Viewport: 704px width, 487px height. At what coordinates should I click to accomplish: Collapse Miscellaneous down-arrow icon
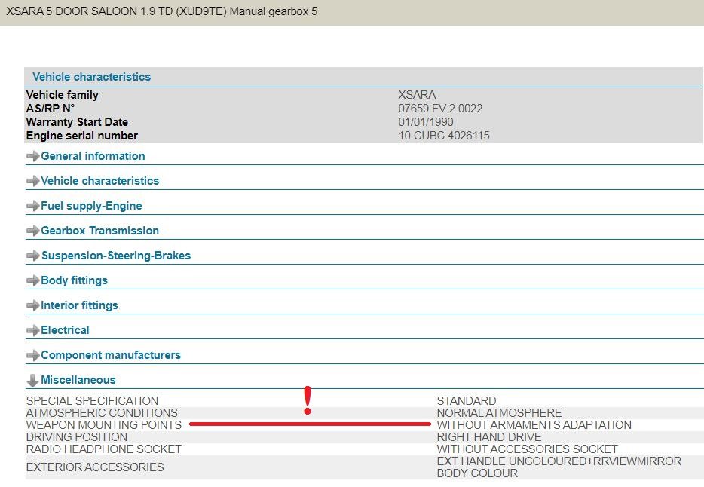pyautogui.click(x=32, y=381)
